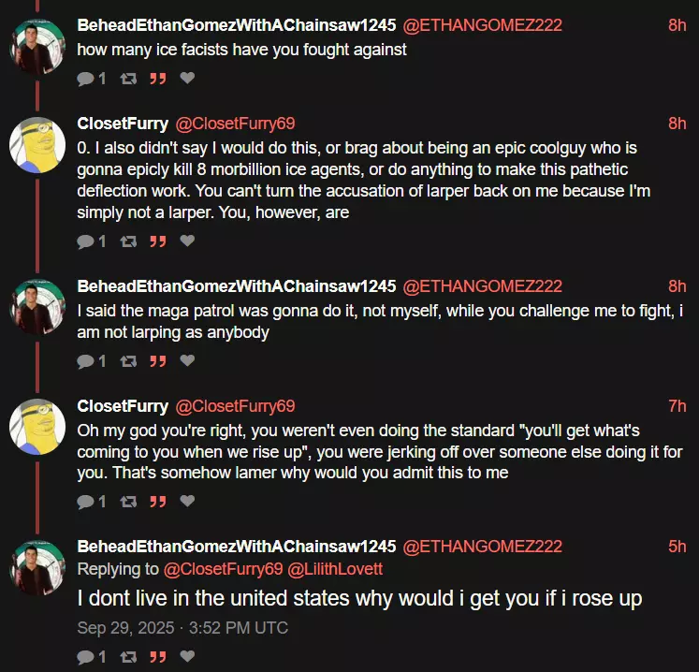Like the 'Oh my god you're right' post

pos(187,501)
